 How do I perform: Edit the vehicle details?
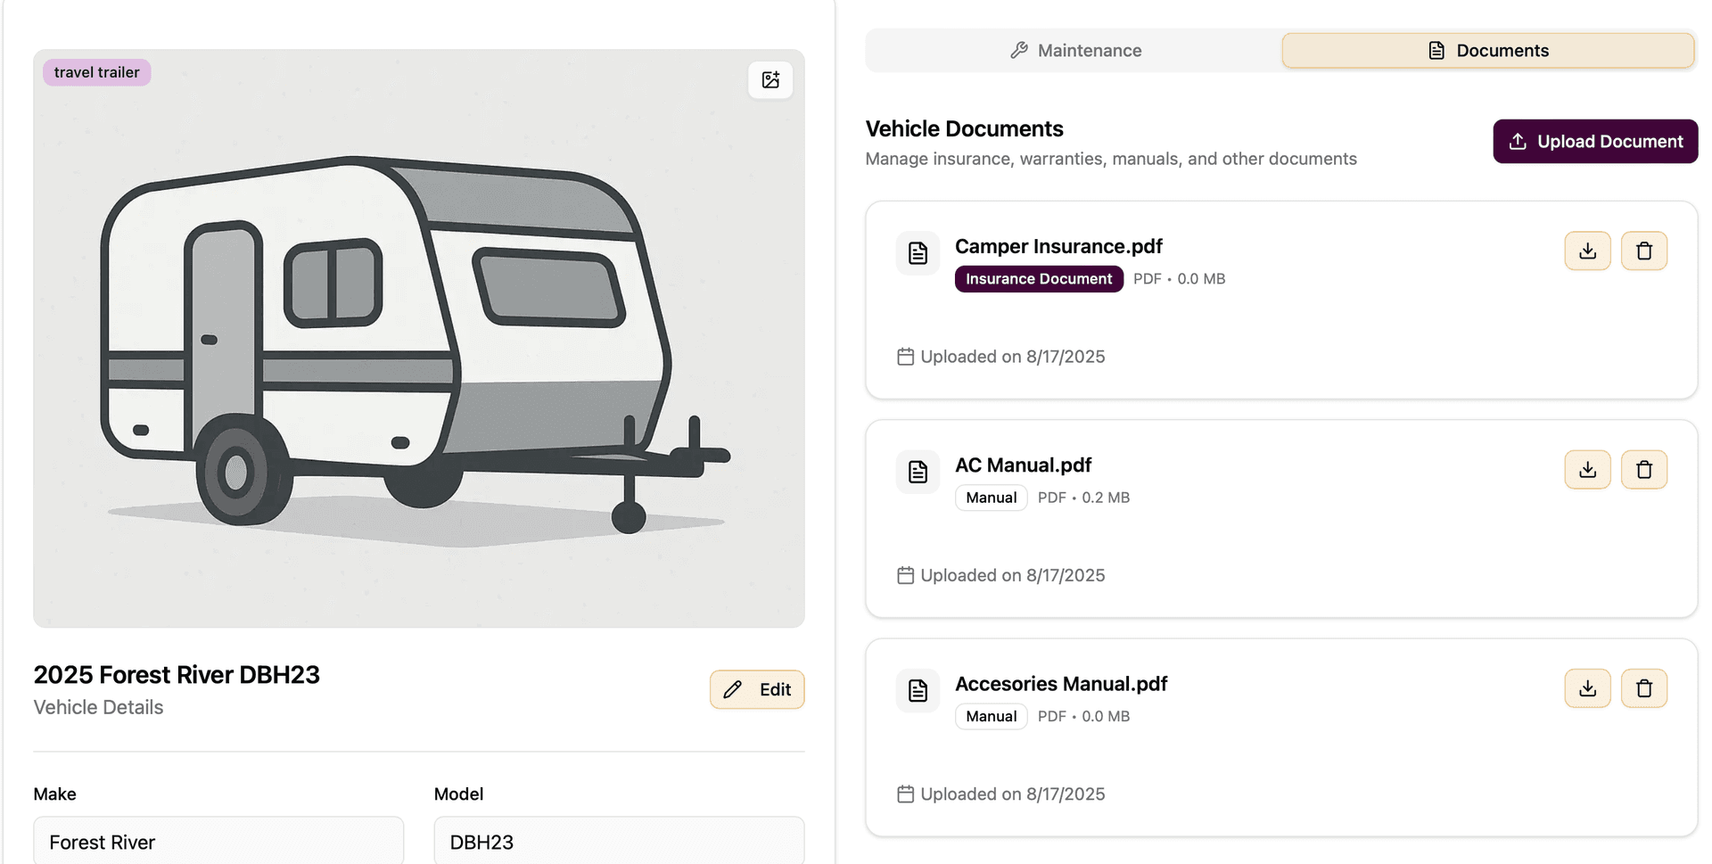point(757,689)
